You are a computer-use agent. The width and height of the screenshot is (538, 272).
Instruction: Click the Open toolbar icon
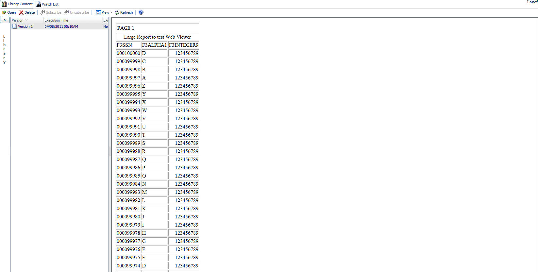[4, 12]
